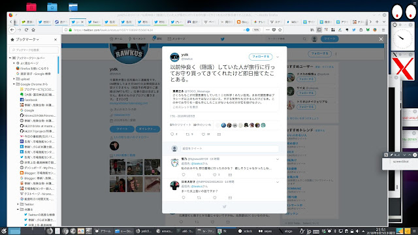Viewport: 418px width, 235px height.
Task: Click このスレッドを表示 link in quoted tweet
Action: (x=185, y=107)
